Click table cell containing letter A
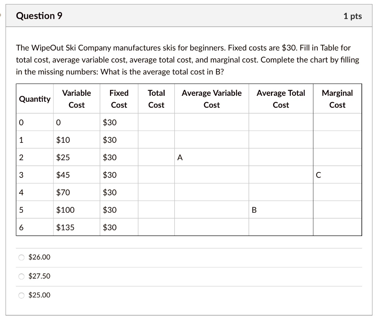Screen dimensions: 378x320 [180, 157]
